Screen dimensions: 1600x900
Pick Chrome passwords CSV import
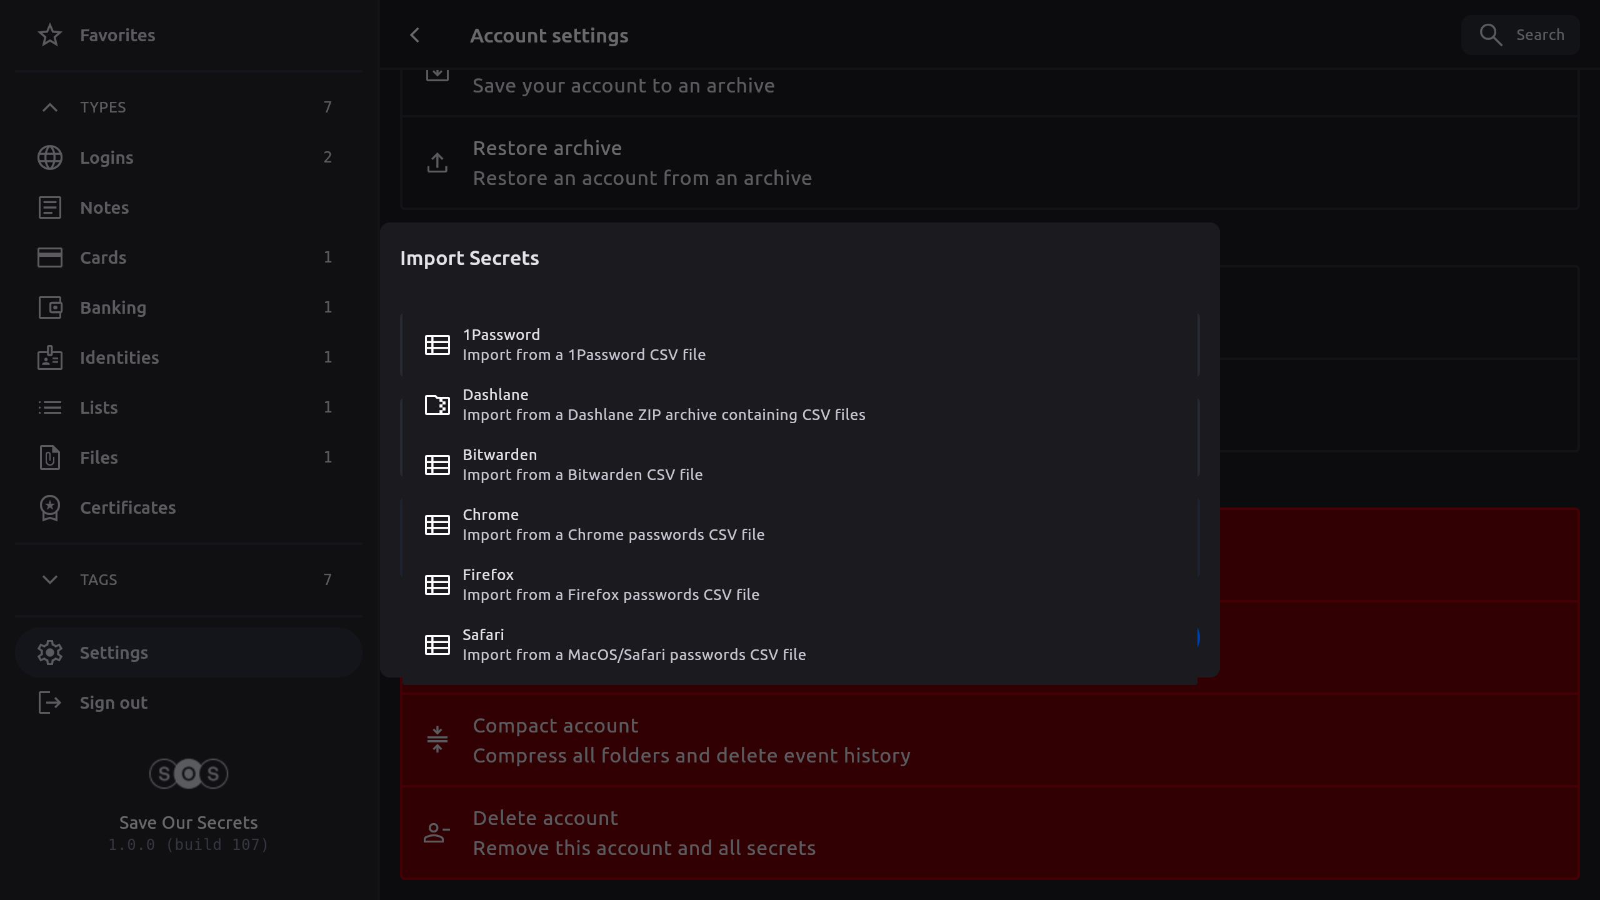[612, 525]
